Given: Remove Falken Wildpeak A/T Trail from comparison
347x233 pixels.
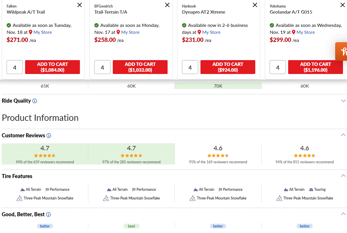Looking at the screenshot, I should click(x=80, y=5).
